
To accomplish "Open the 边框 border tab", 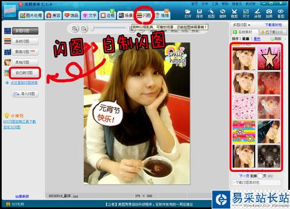I will point(107,16).
